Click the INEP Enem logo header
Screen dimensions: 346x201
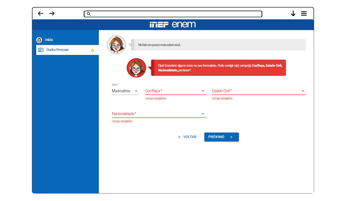click(173, 25)
